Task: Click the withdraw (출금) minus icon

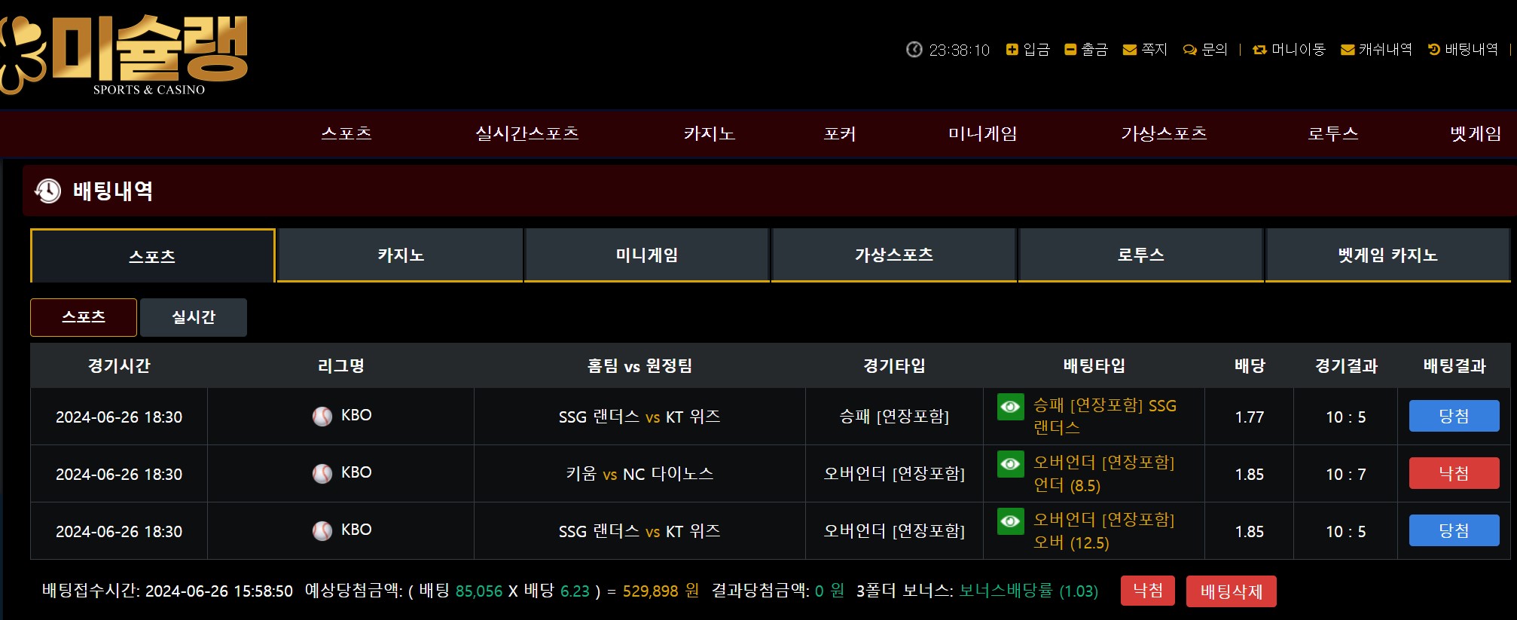Action: pos(1070,50)
